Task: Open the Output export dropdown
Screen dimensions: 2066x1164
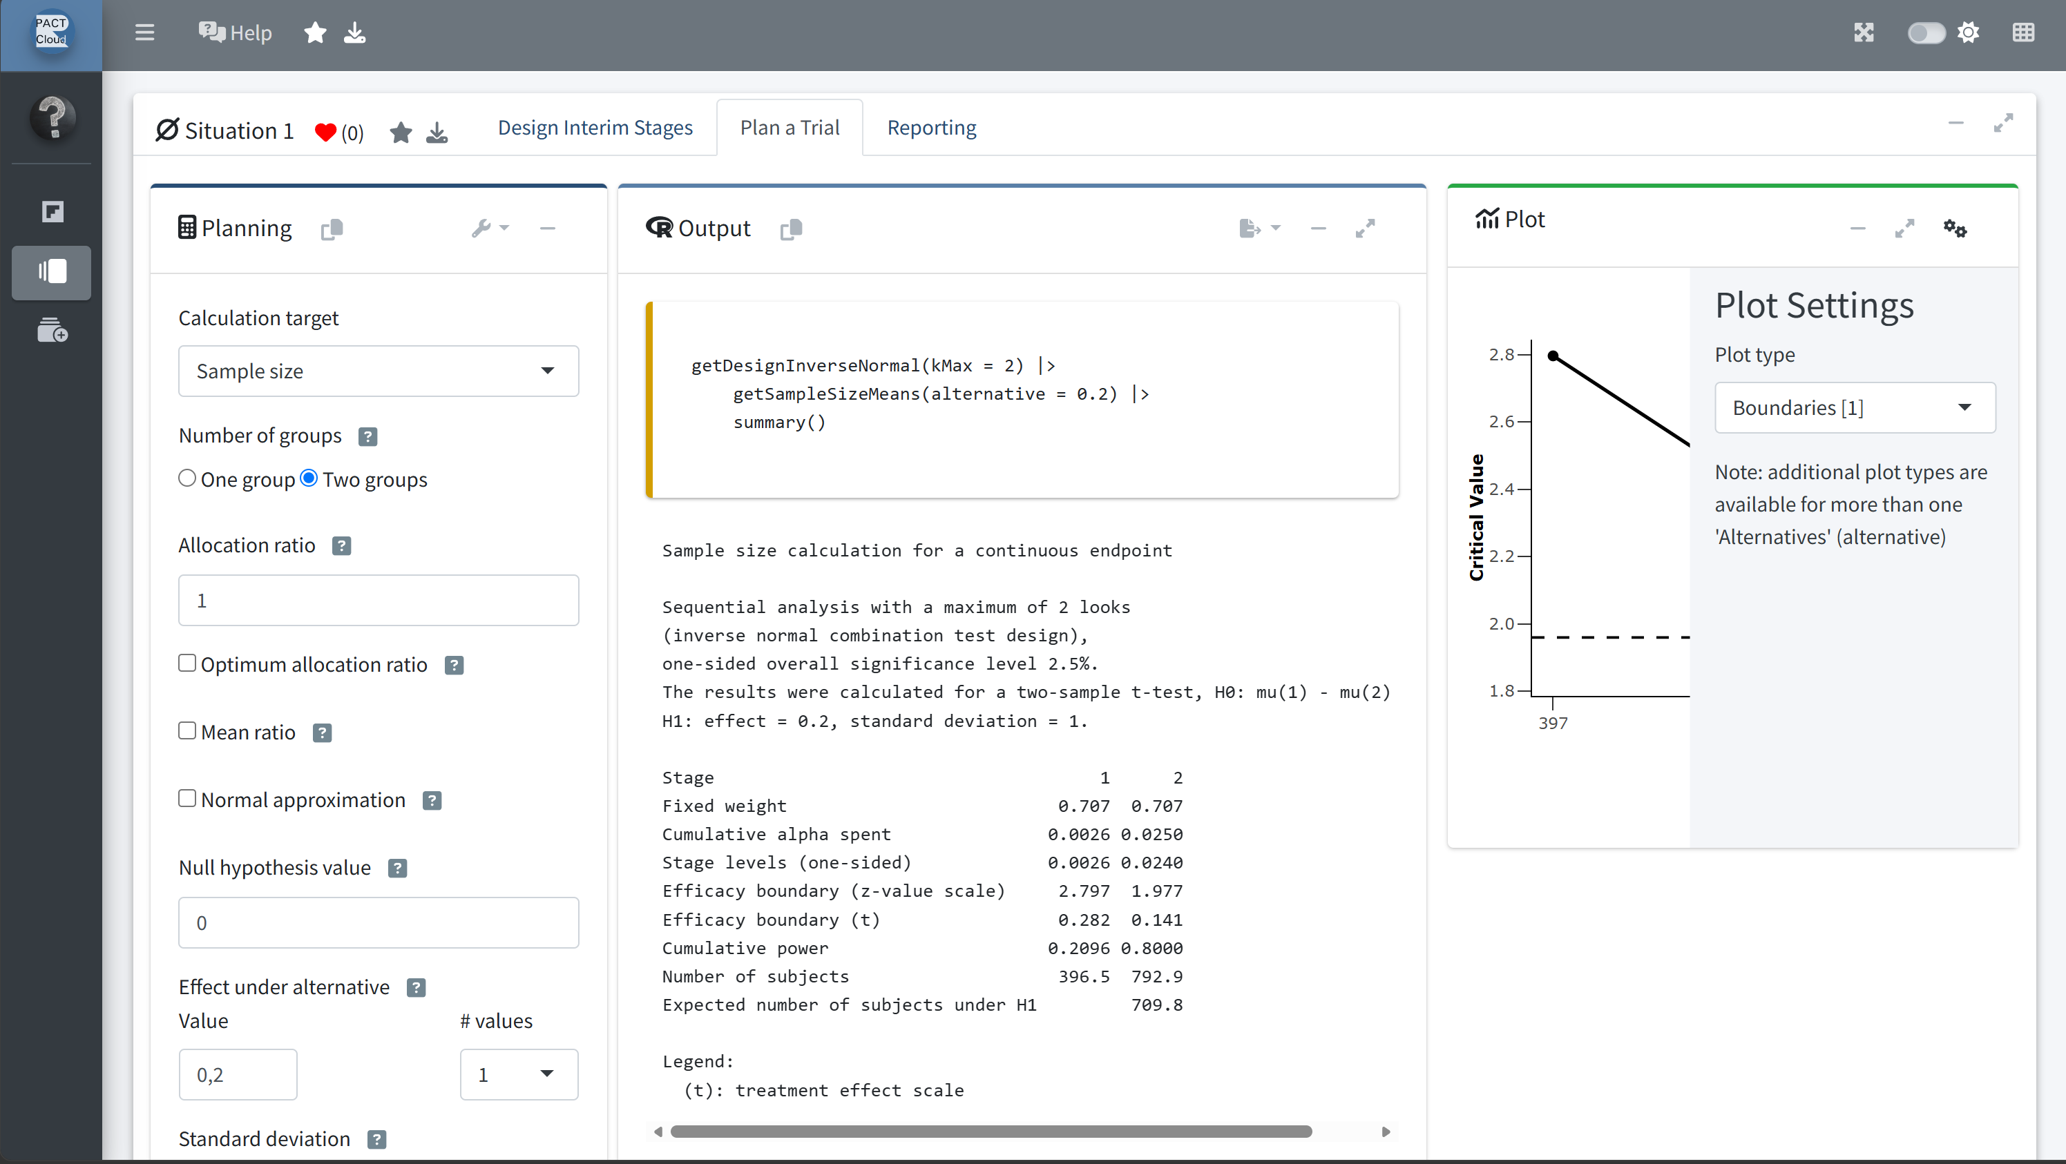Action: [1259, 229]
